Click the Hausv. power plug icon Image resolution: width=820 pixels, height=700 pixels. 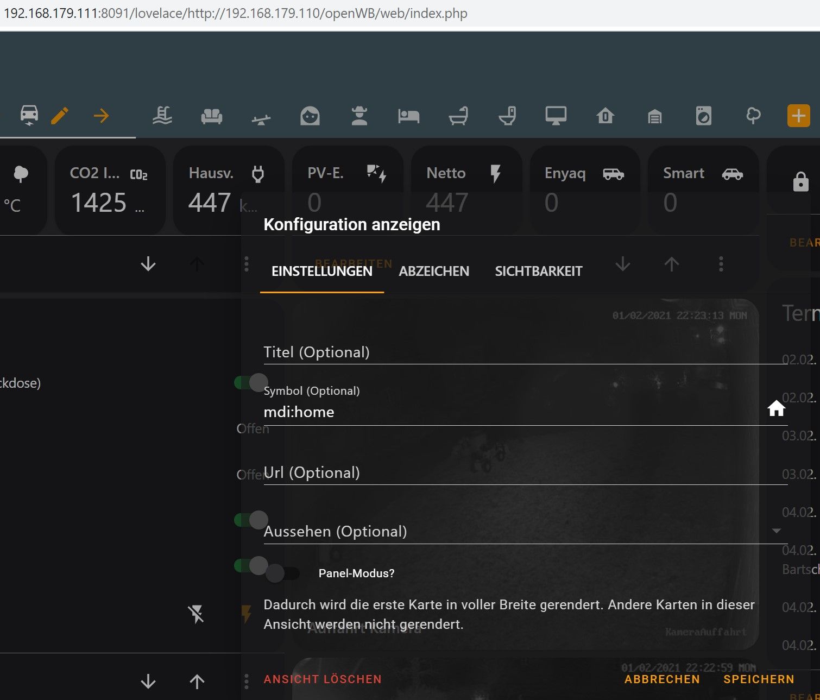point(258,174)
